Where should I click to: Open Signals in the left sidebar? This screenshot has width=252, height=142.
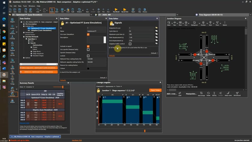click(12, 66)
